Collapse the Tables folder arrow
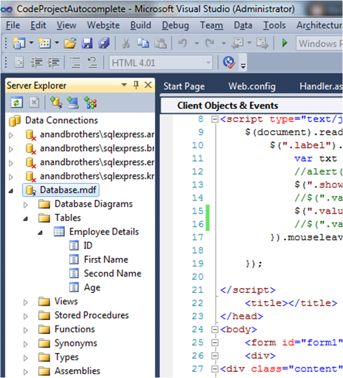The image size is (343, 378). click(x=26, y=219)
